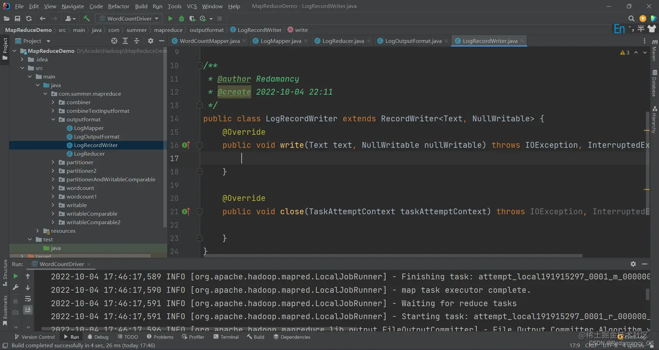This screenshot has width=659, height=350.
Task: Collapse the src folder
Action: pos(22,68)
